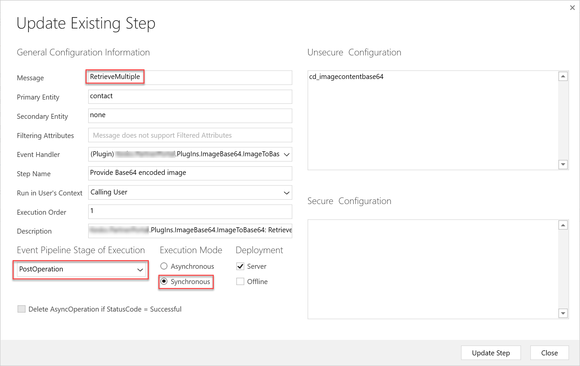The height and width of the screenshot is (366, 580).
Task: Click the Message field containing RetrieveMultiple
Action: point(190,77)
